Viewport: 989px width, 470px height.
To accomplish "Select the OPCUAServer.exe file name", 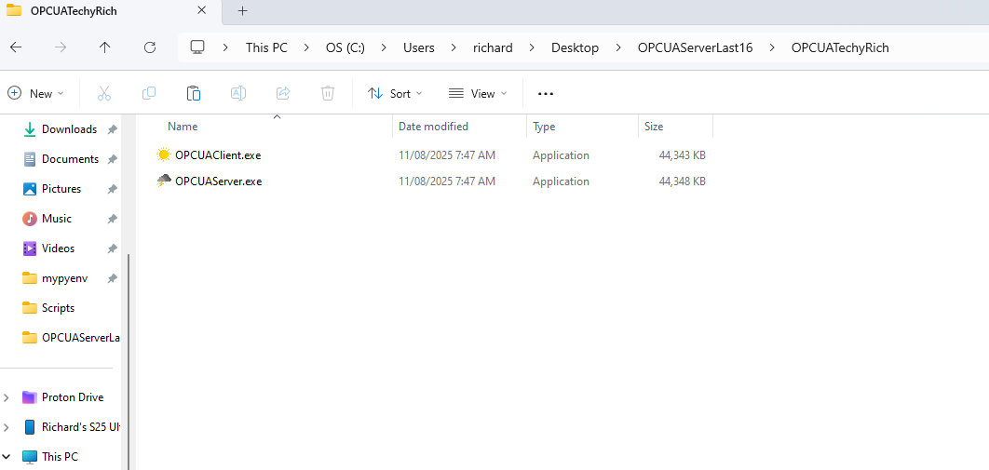I will [x=218, y=181].
